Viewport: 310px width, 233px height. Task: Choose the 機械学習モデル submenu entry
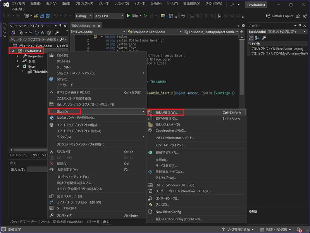(x=167, y=152)
